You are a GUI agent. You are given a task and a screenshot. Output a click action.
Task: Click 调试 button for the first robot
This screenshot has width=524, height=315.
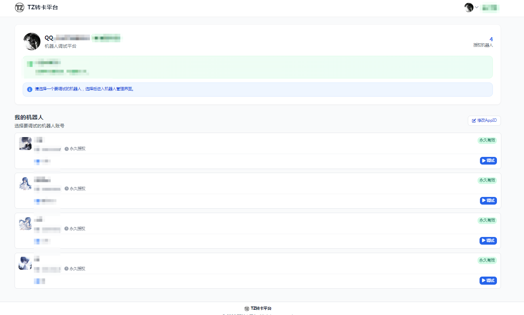(488, 161)
